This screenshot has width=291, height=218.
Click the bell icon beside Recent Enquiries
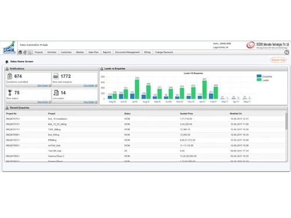click(x=7, y=108)
